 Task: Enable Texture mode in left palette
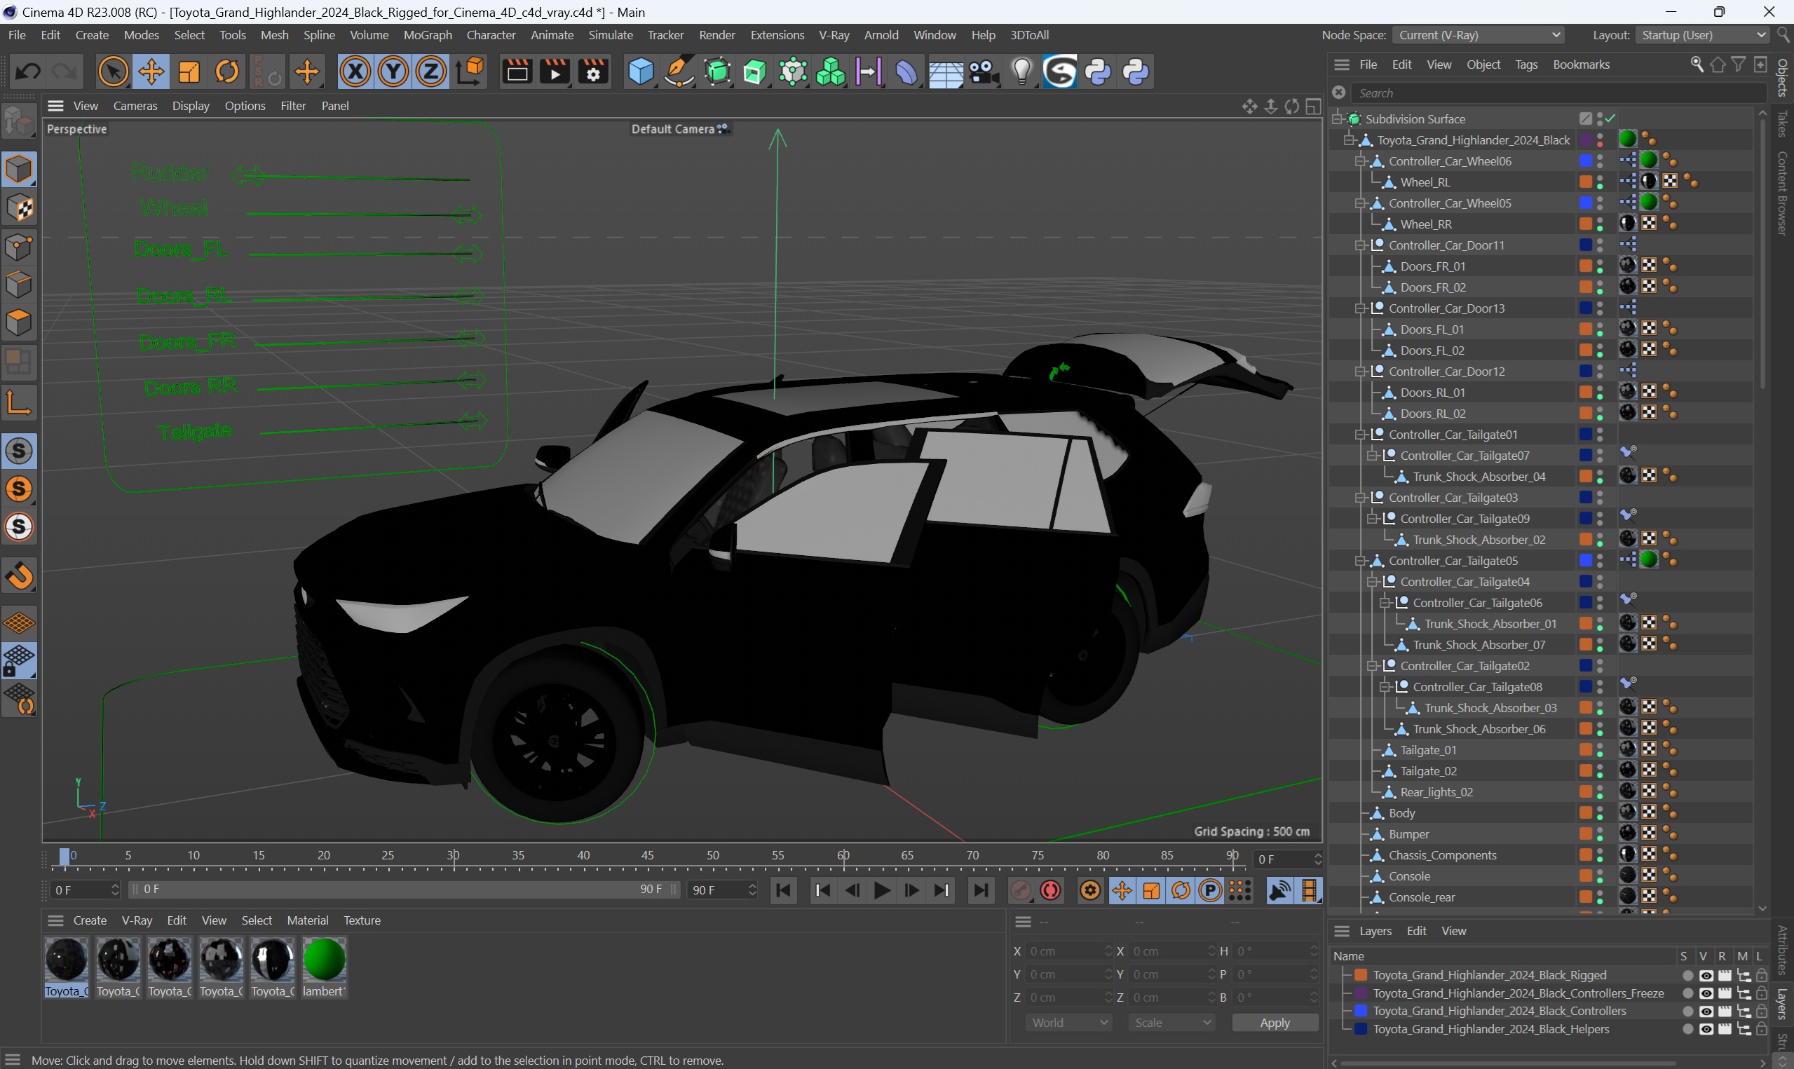click(20, 209)
